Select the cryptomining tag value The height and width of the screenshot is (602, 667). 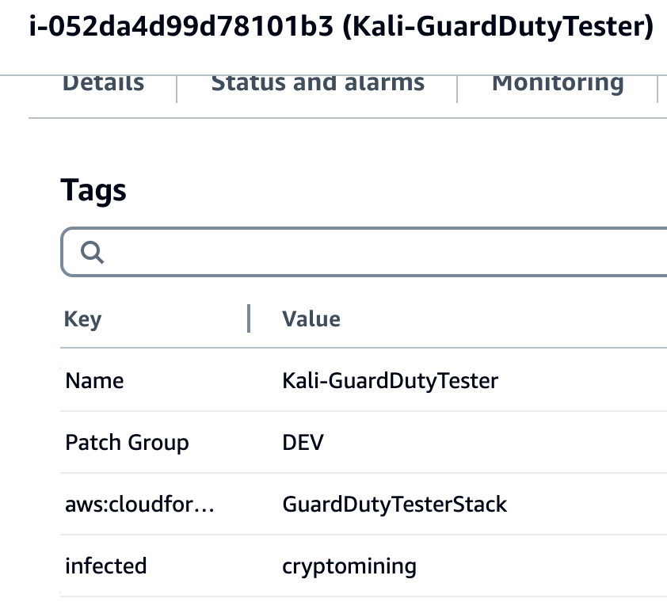348,566
